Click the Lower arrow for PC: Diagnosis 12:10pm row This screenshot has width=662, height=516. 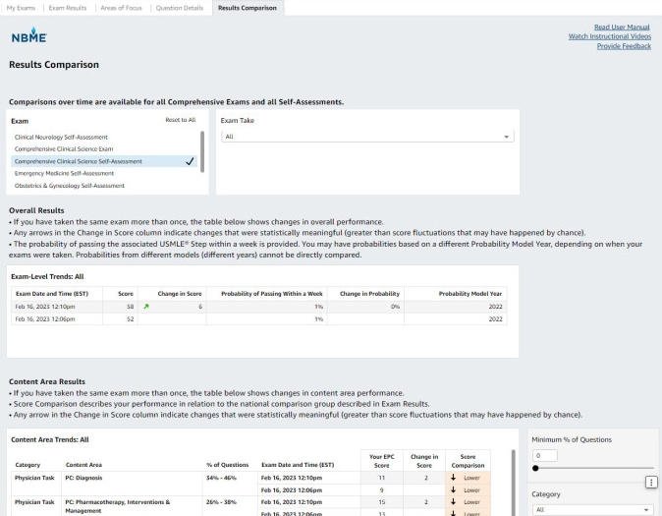[453, 478]
